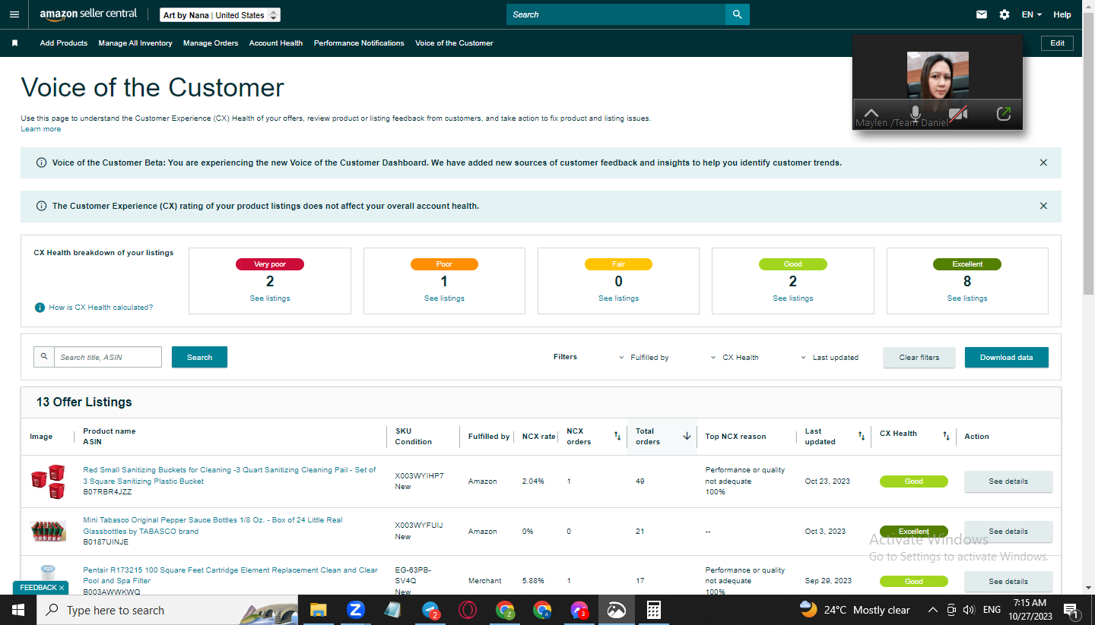The width and height of the screenshot is (1095, 625).
Task: Click the volume speaker icon in the tray
Action: pyautogui.click(x=968, y=610)
